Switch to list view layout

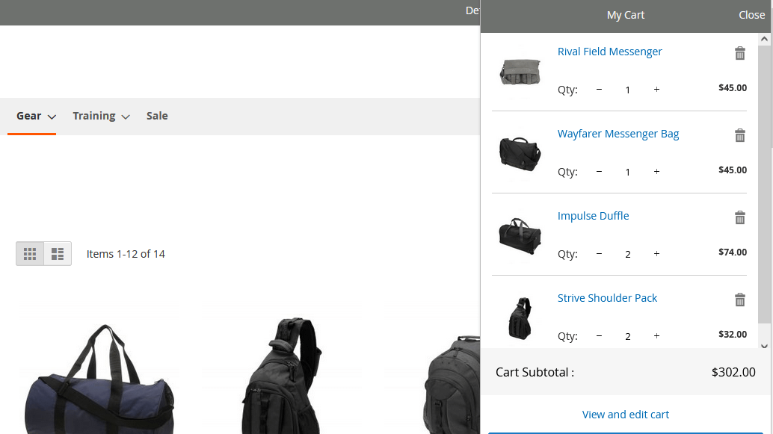58,253
